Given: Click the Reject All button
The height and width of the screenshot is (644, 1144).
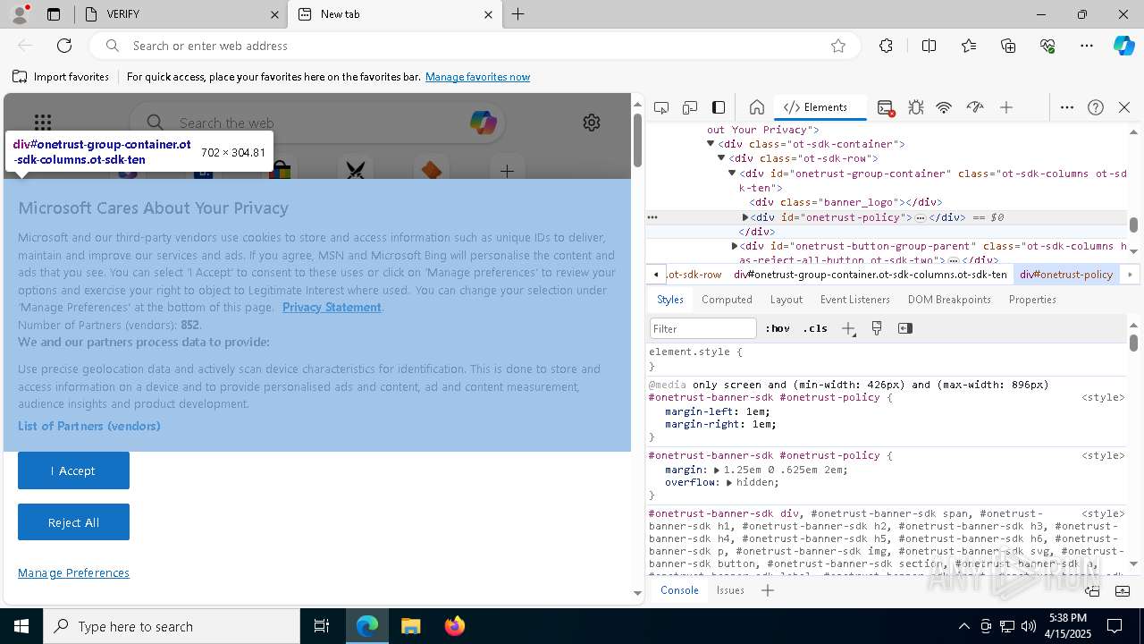Looking at the screenshot, I should click(73, 522).
